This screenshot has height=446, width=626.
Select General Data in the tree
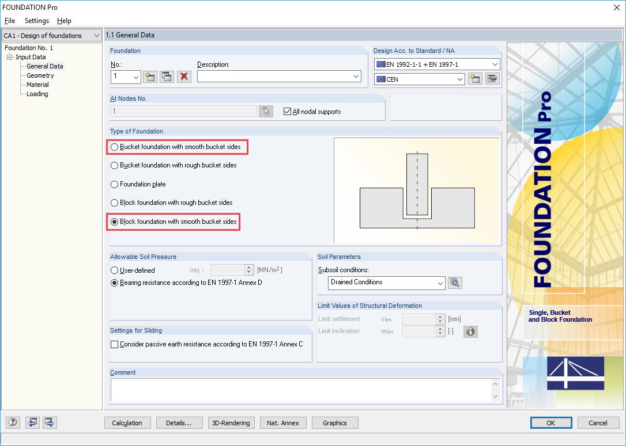point(45,66)
